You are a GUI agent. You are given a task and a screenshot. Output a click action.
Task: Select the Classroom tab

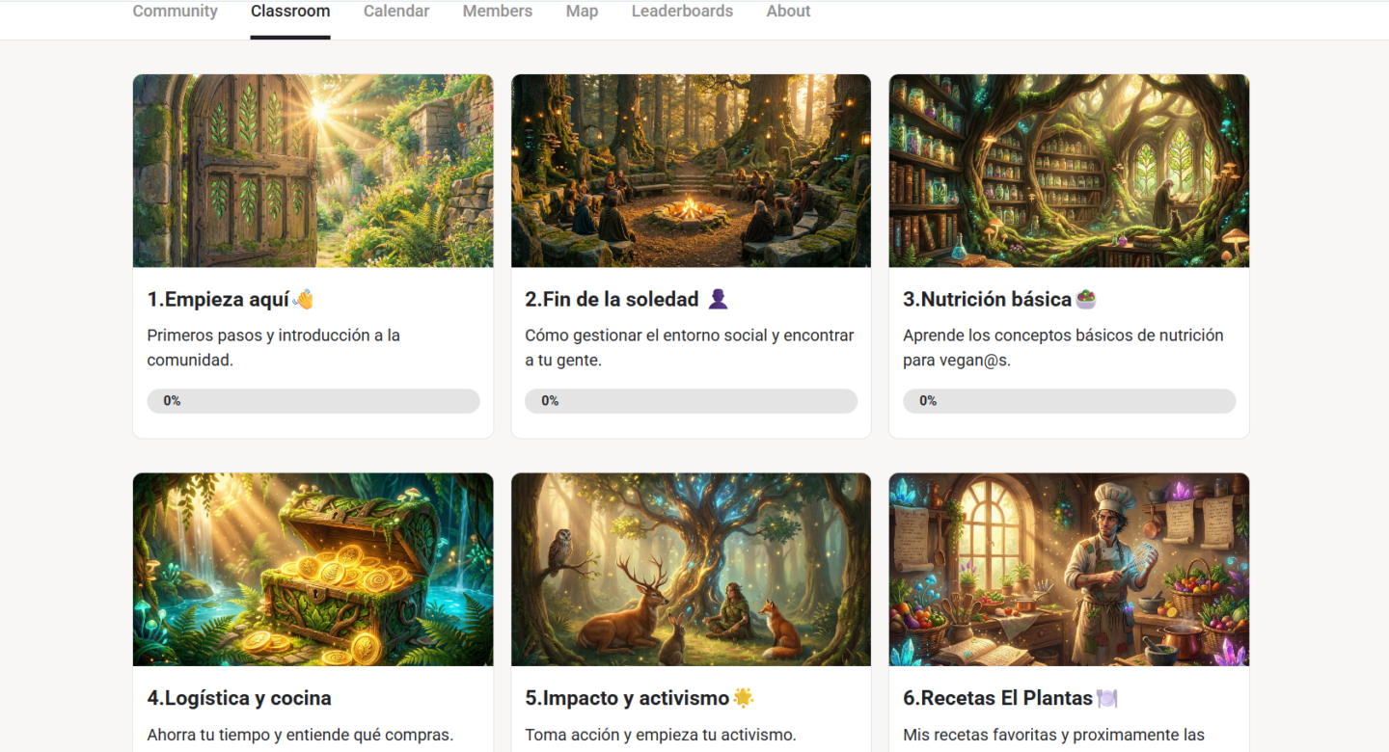coord(290,12)
